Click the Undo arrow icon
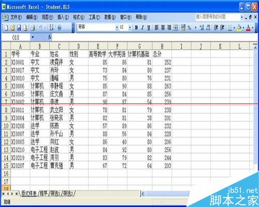This screenshot has height=207, width=259. pyautogui.click(x=41, y=27)
